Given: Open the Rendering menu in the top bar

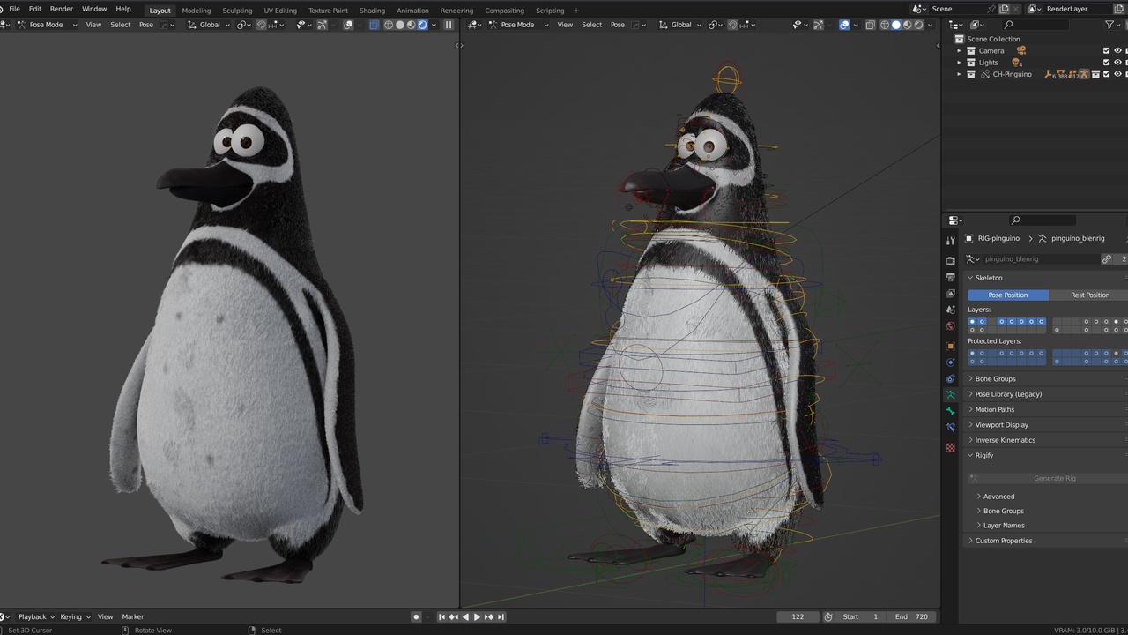Looking at the screenshot, I should click(x=456, y=11).
